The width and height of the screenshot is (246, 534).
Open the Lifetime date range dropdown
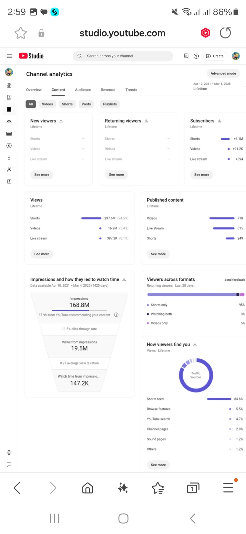click(x=212, y=86)
